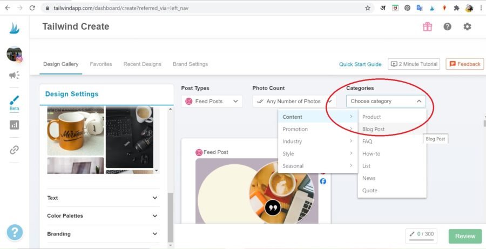Click the link chain sidebar icon
The height and width of the screenshot is (249, 486).
(x=15, y=150)
